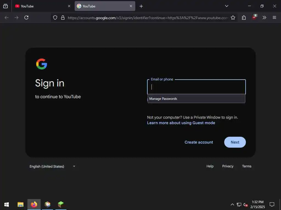Screen dimensions: 281x210
Task: Open Firefox View tab icon
Action: coord(5,6)
